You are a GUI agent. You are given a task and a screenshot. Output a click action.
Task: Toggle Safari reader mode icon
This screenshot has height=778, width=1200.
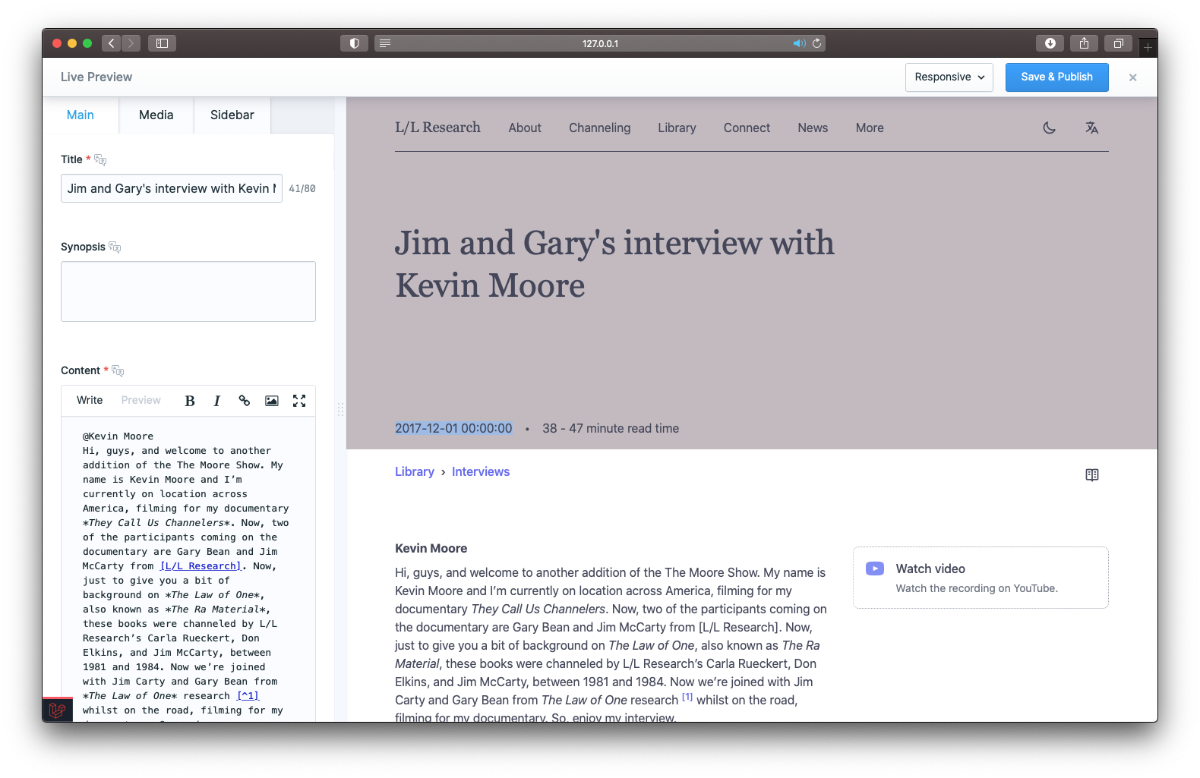pos(385,43)
